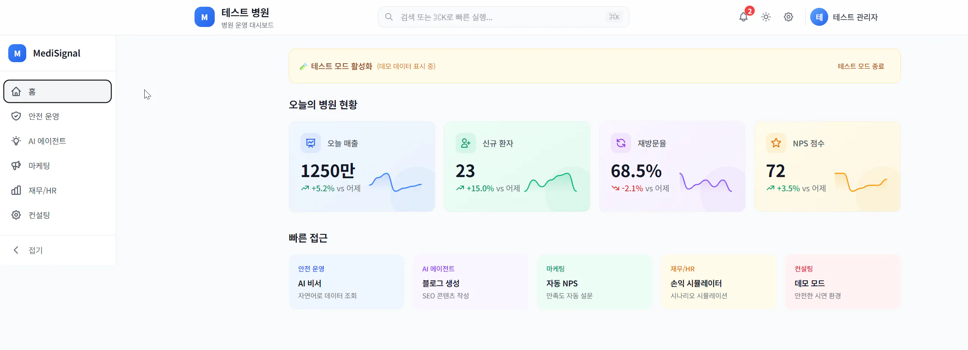Select the 마케팅 megaphone icon
968x350 pixels.
tap(16, 165)
